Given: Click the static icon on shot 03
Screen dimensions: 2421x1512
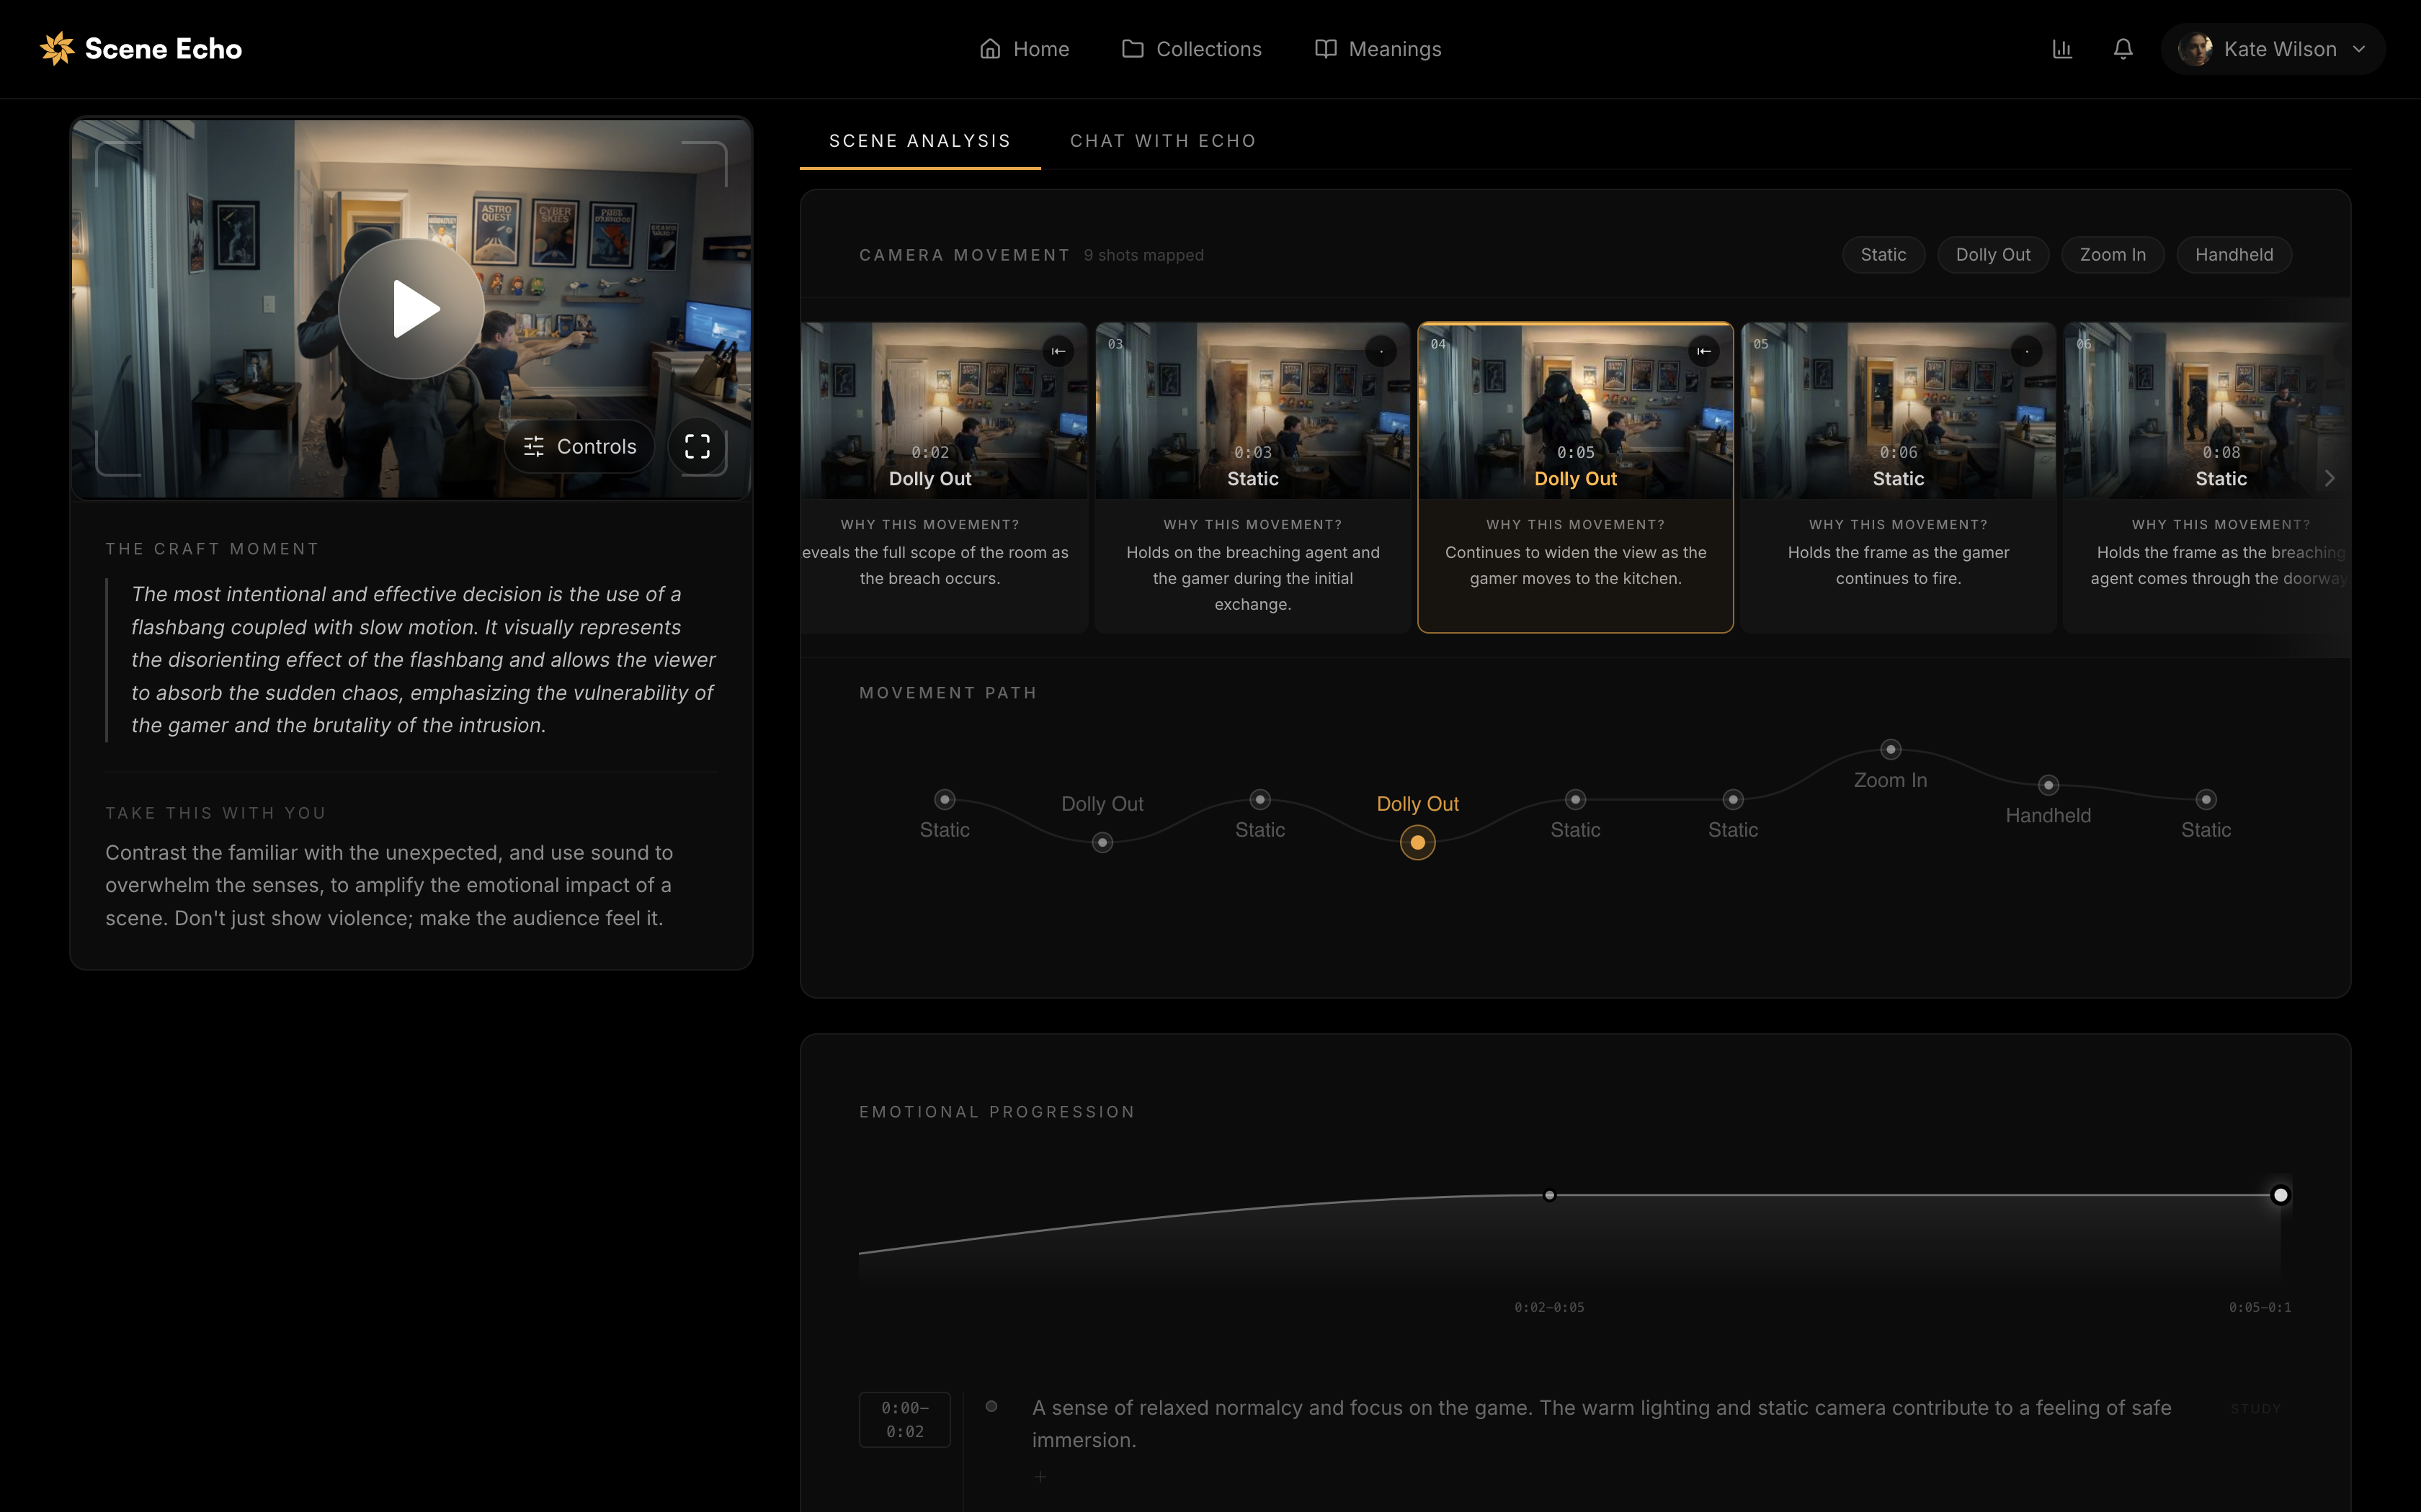Looking at the screenshot, I should tap(1381, 351).
